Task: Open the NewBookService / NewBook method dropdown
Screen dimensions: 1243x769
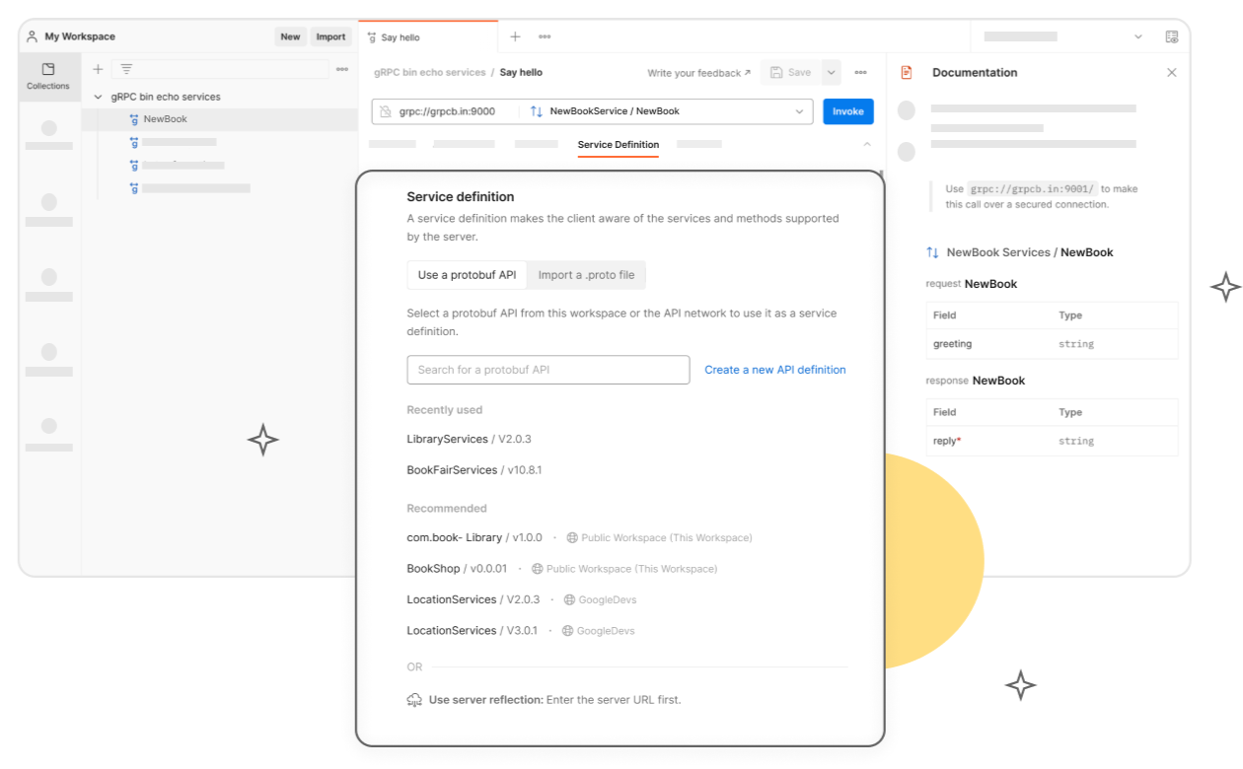Action: click(x=800, y=111)
